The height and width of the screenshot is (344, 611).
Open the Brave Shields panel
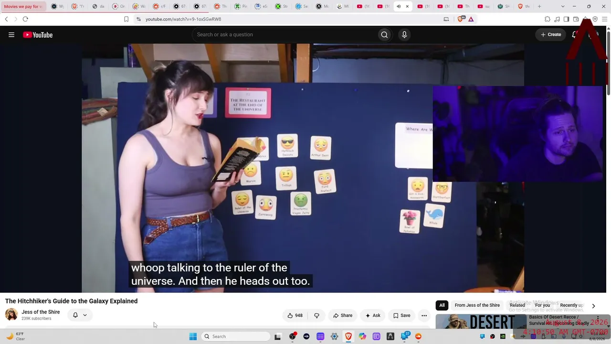(x=461, y=19)
